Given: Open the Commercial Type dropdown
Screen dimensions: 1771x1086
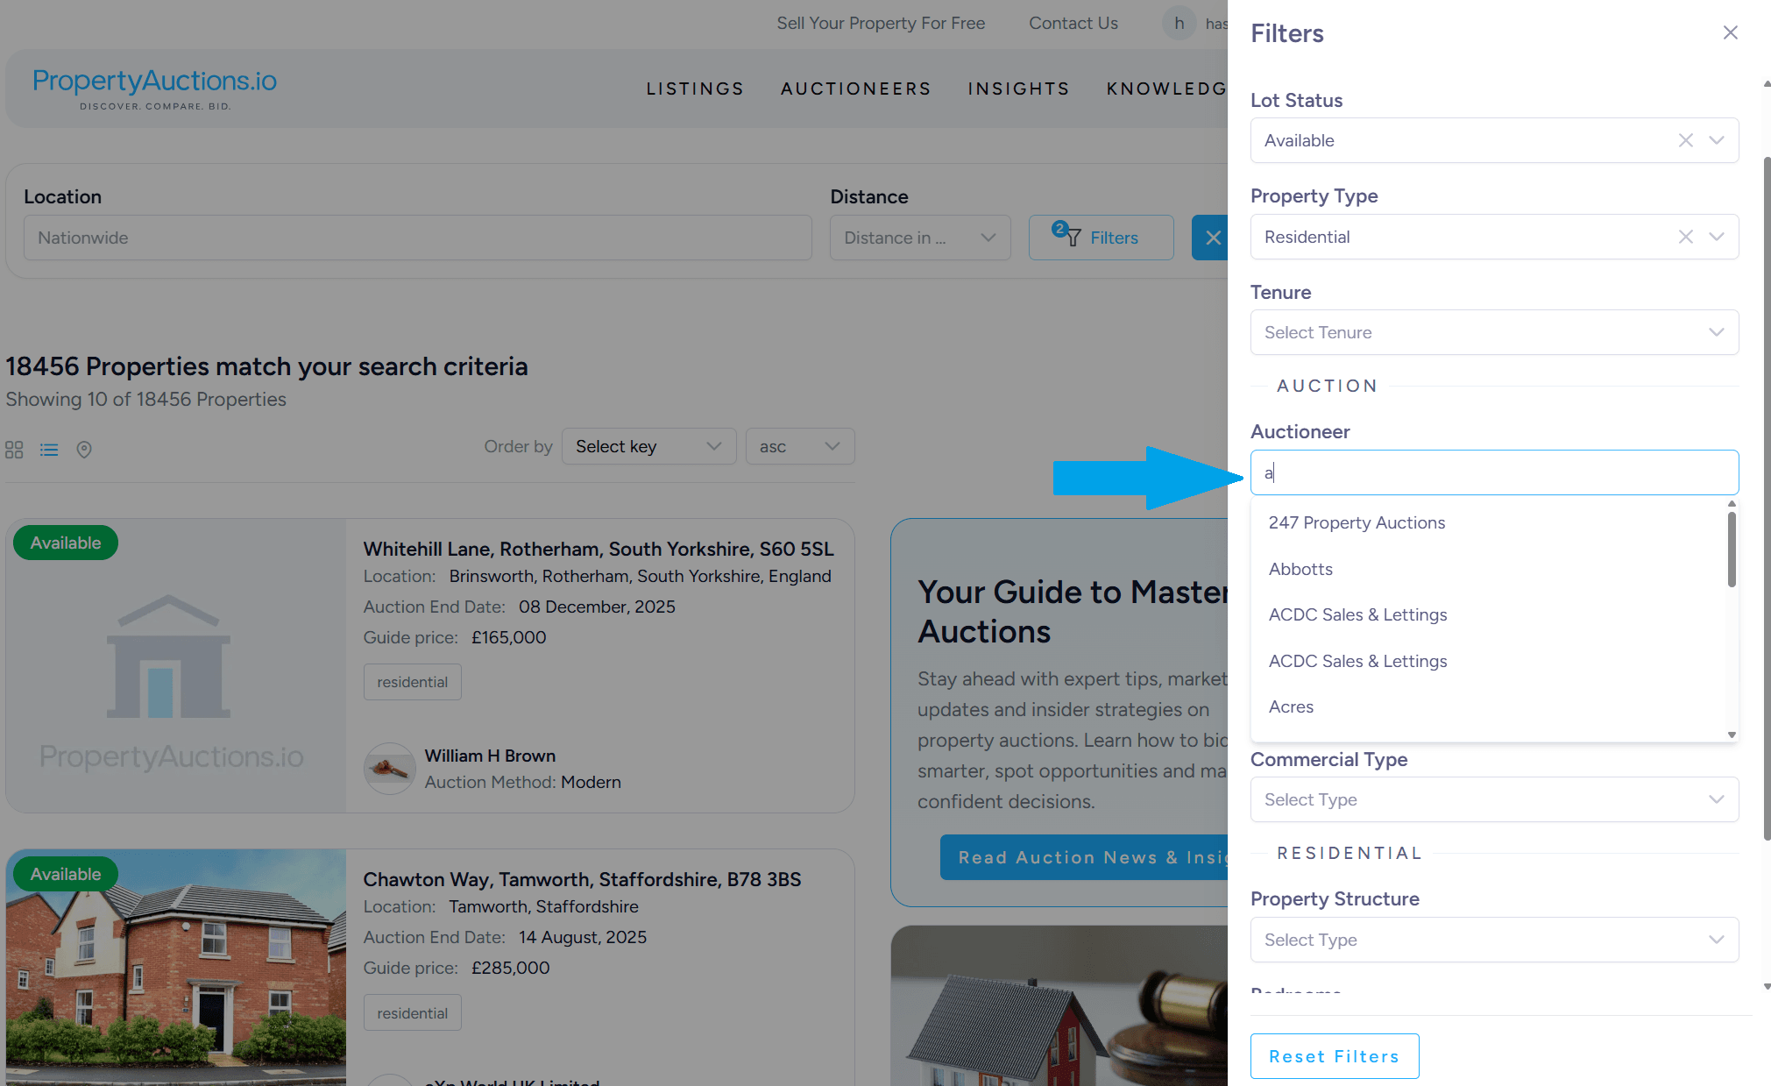Looking at the screenshot, I should click(1494, 799).
